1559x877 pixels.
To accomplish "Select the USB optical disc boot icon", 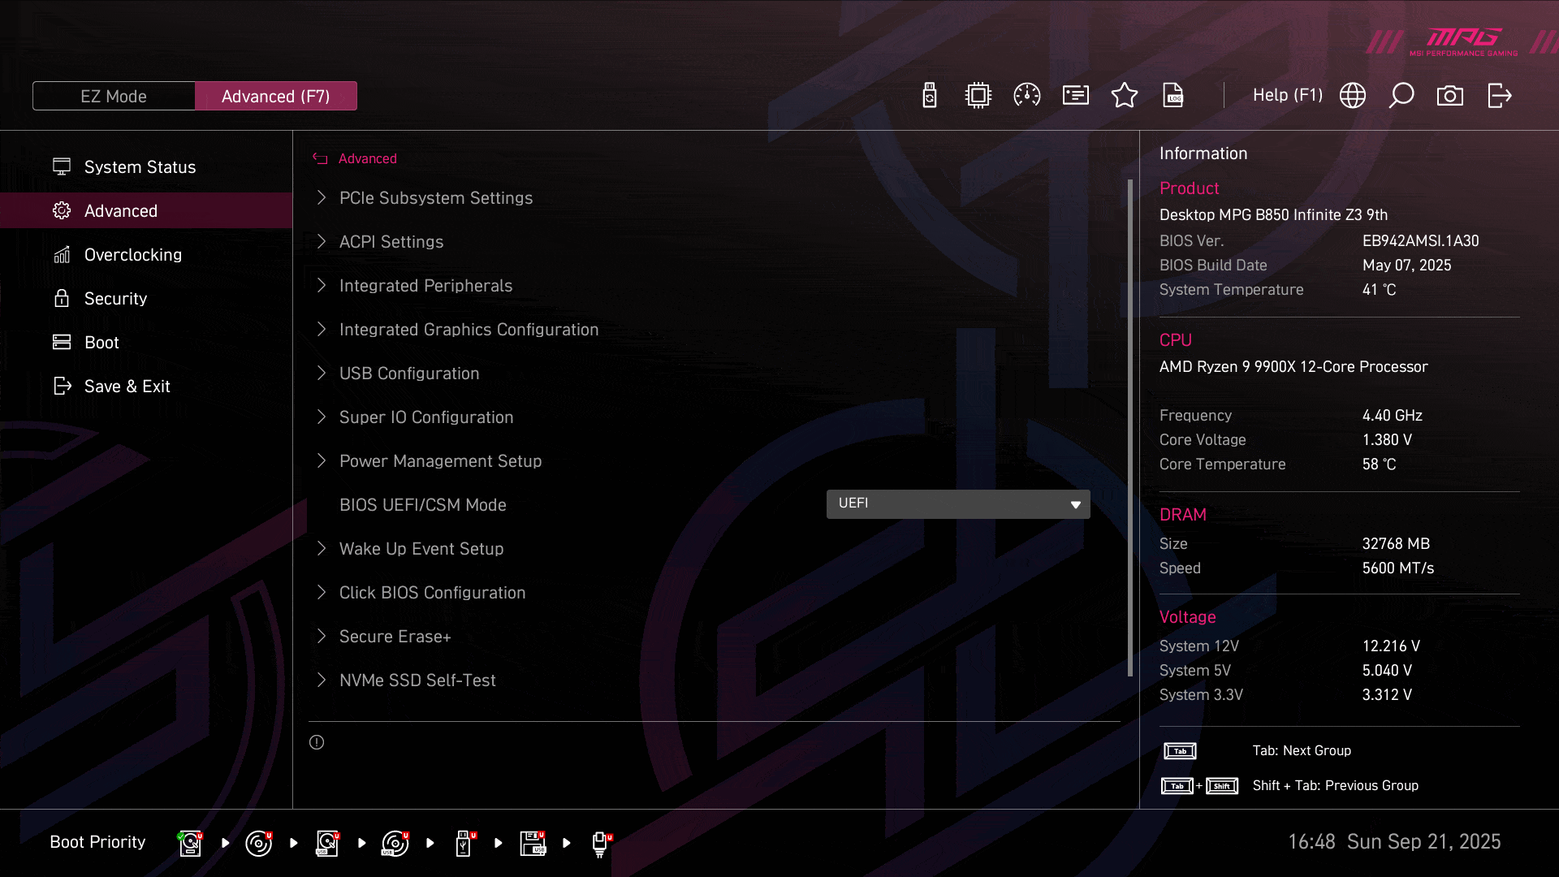I will [395, 843].
